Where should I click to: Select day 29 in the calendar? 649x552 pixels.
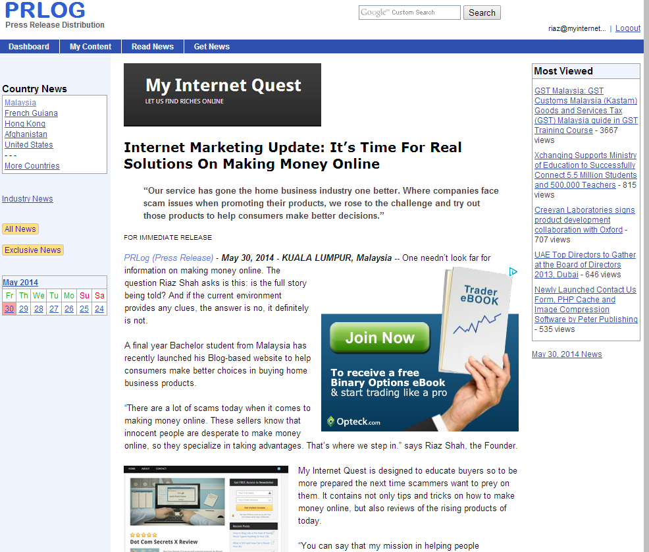(24, 308)
